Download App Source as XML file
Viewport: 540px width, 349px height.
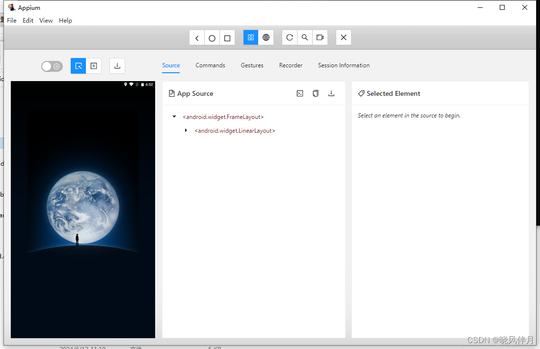click(331, 93)
